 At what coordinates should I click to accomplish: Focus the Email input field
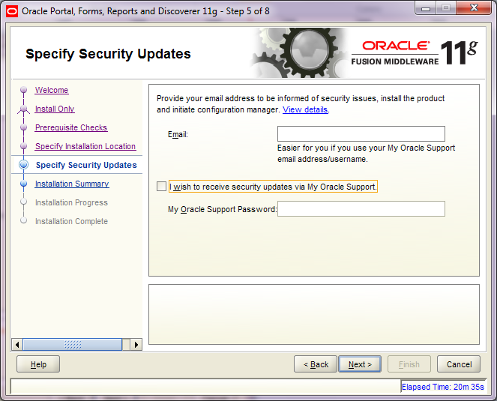361,133
